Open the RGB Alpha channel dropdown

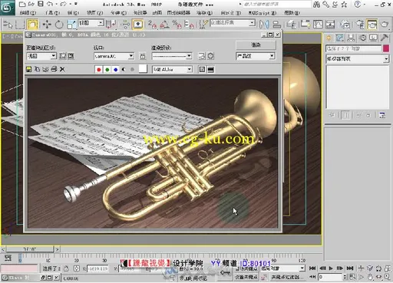(x=172, y=69)
